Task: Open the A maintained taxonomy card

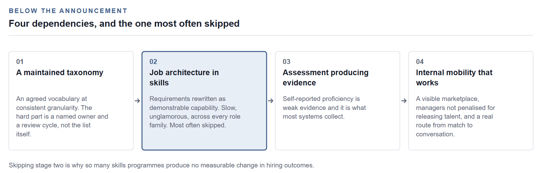Action: [71, 101]
